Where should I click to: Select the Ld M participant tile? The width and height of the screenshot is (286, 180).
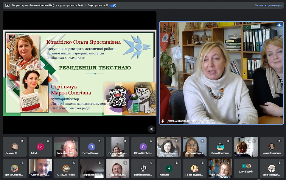[40, 147]
